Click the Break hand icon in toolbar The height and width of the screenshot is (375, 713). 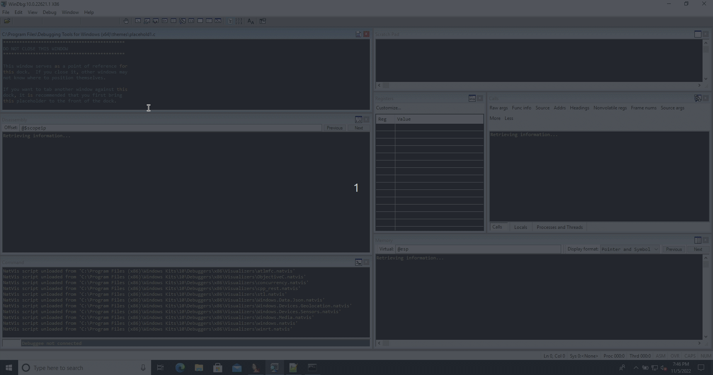point(126,21)
